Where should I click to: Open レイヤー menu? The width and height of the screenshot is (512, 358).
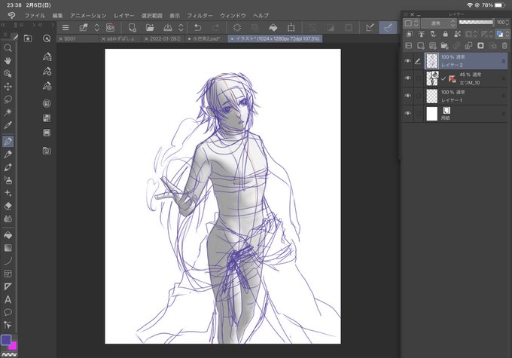point(123,15)
